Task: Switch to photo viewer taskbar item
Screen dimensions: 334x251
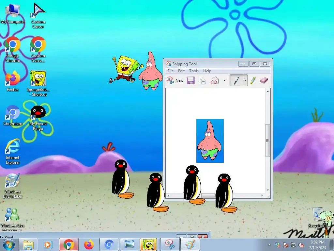Action: tap(129, 244)
